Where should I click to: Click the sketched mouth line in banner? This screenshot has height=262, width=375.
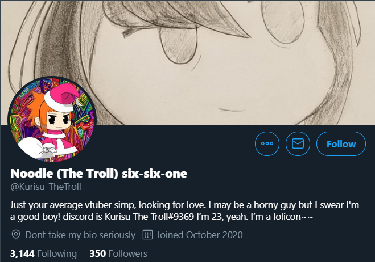[232, 110]
